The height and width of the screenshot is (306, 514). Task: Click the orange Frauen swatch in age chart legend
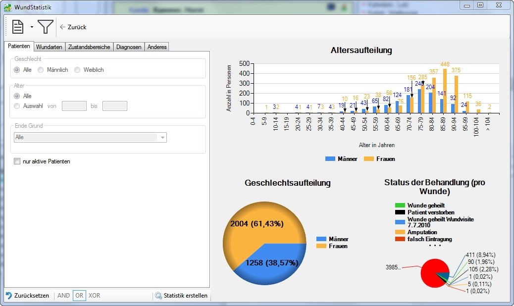pos(369,158)
